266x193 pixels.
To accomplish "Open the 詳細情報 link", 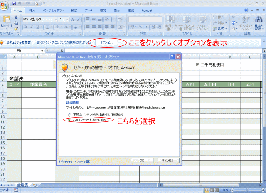I will 73,102.
